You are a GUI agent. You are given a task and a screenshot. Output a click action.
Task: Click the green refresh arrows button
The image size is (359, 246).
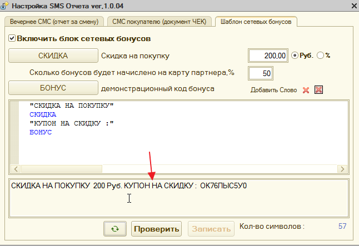tap(114, 229)
